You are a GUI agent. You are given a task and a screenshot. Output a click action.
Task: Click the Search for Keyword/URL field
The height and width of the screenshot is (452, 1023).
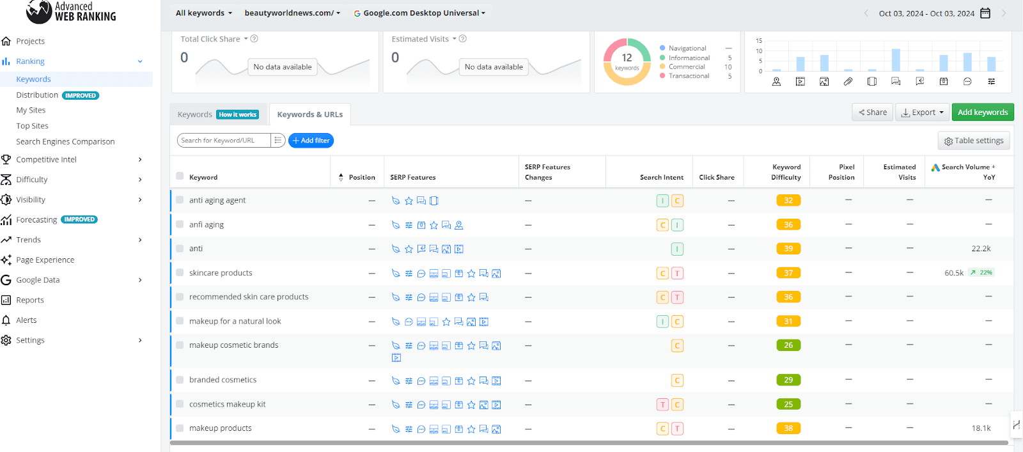(x=224, y=140)
